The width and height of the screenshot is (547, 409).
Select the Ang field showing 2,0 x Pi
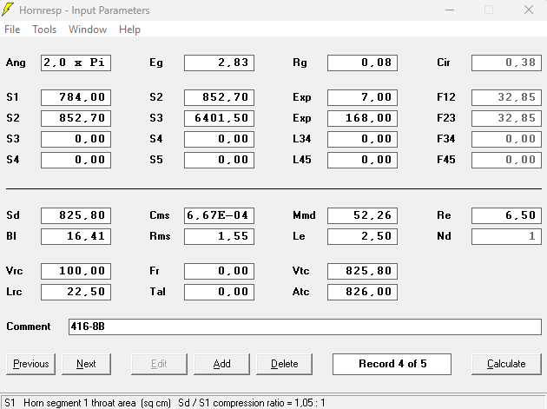click(76, 63)
